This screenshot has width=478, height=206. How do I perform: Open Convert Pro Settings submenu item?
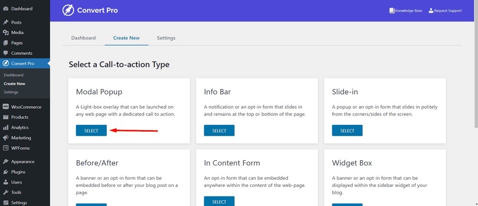[11, 92]
